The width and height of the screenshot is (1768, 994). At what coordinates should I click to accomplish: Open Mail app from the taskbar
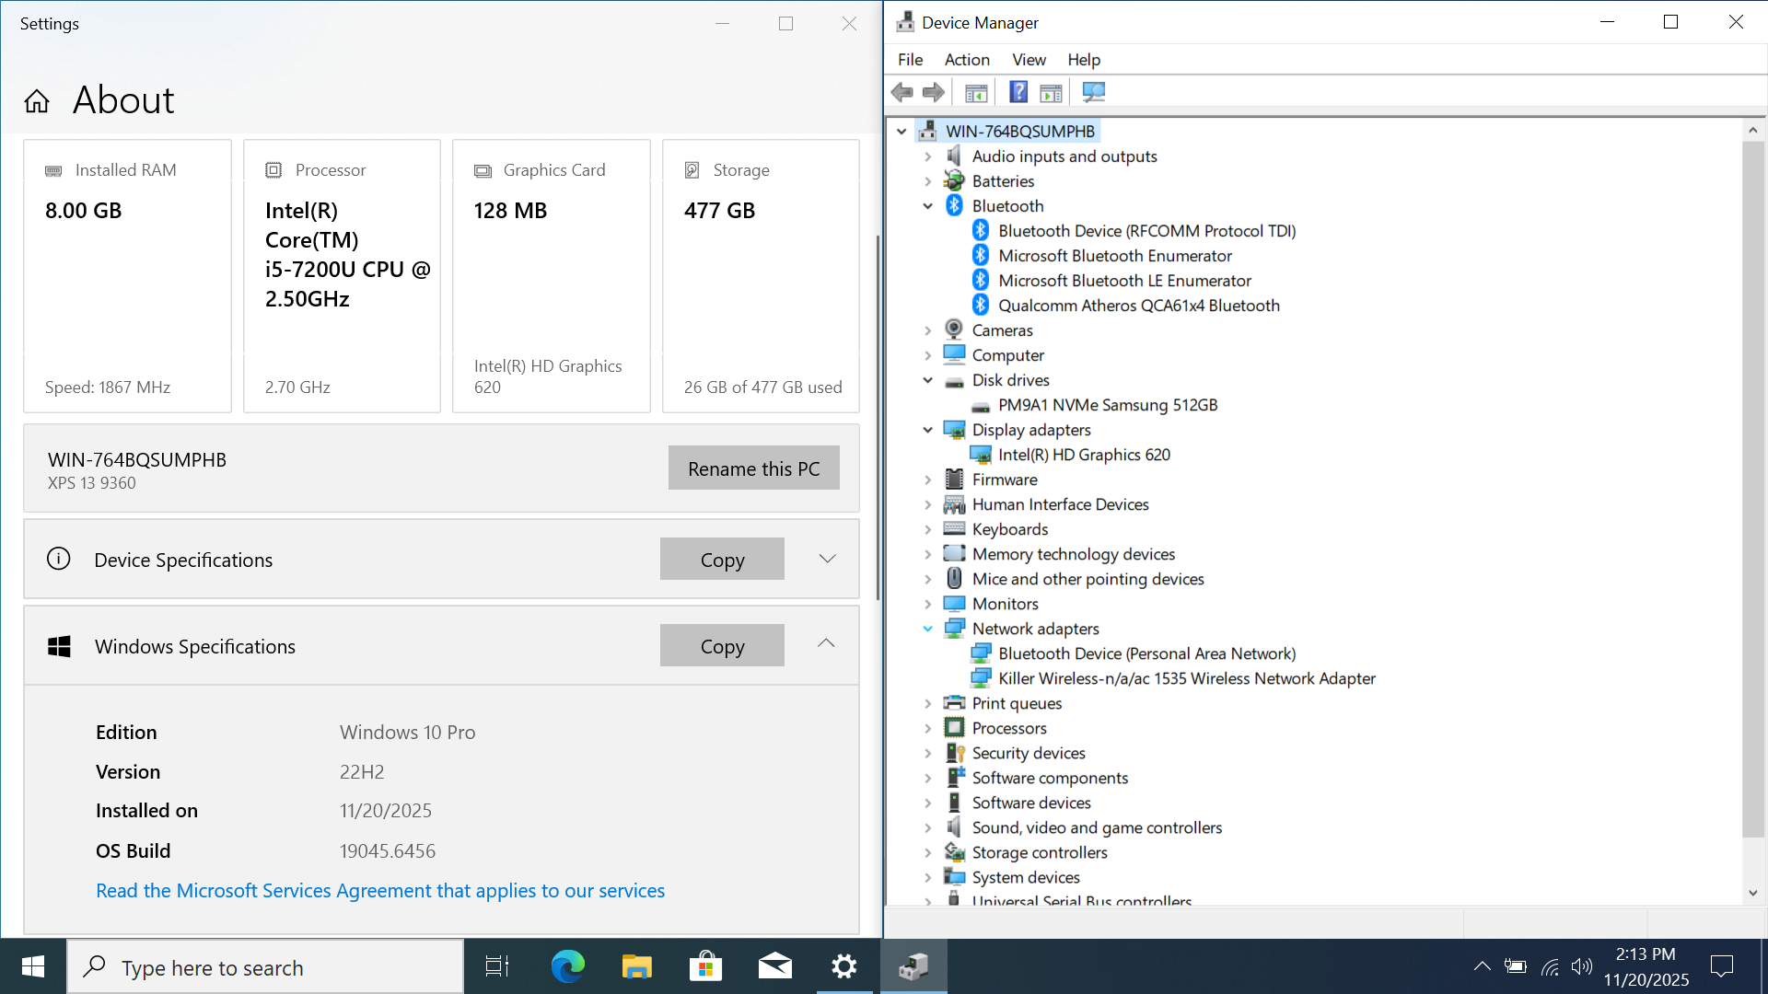[x=774, y=966]
